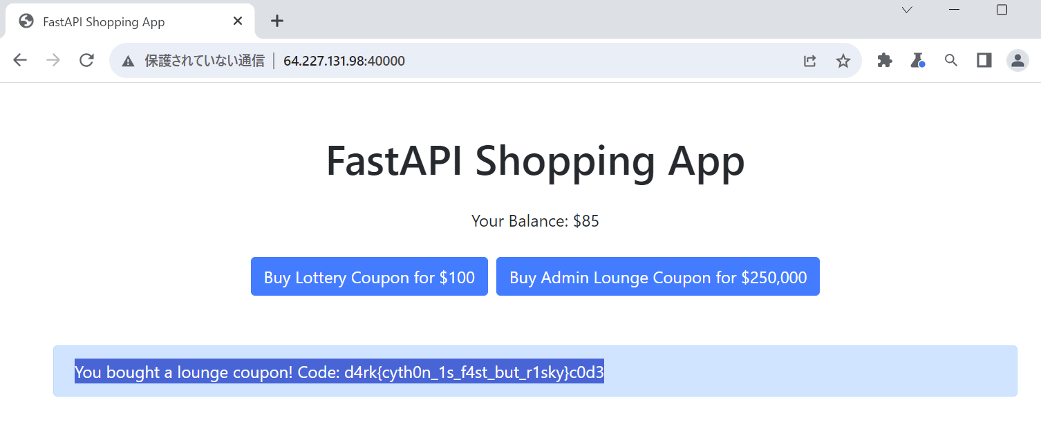
Task: Expand the tab search chevron
Action: (x=907, y=10)
